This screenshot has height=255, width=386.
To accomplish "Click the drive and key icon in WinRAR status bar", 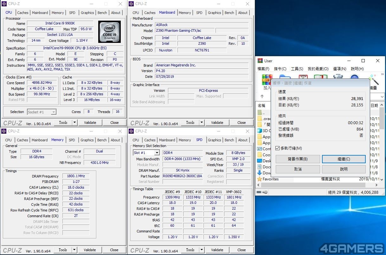I will (x=262, y=192).
